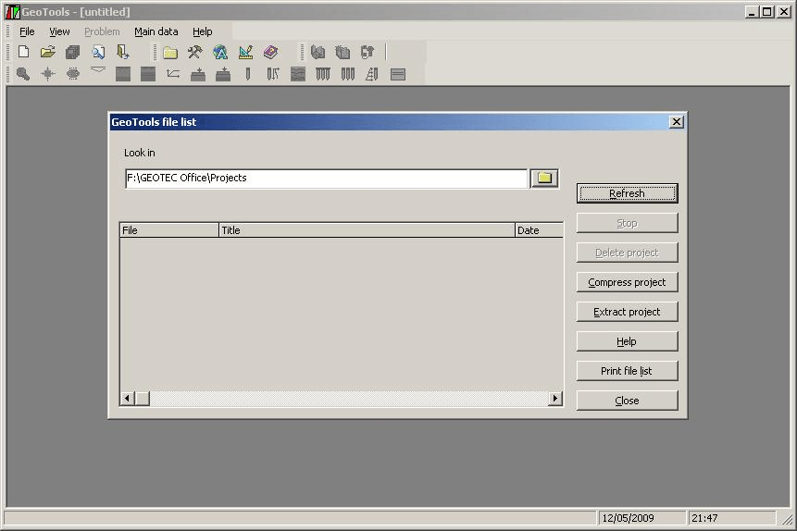Sort list by Date column header
The height and width of the screenshot is (531, 797).
coord(539,230)
